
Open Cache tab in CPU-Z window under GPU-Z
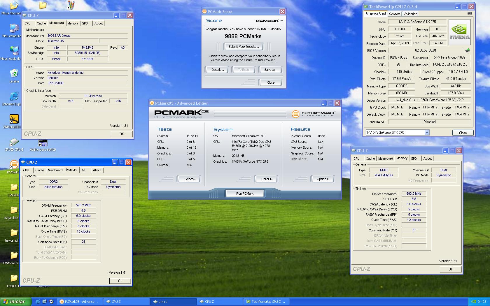[370, 159]
